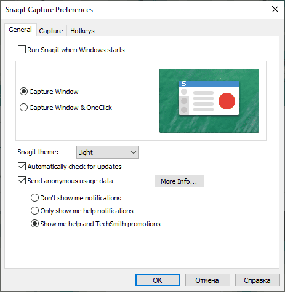Open the Hotkeys tab
The width and height of the screenshot is (285, 292).
pyautogui.click(x=82, y=31)
